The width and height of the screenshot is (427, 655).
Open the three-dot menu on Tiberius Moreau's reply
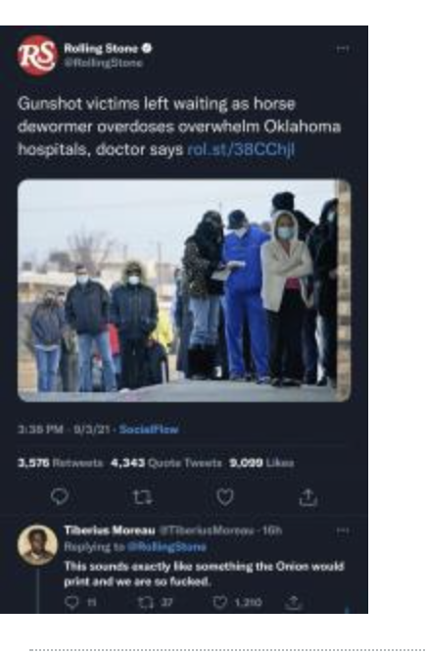[x=342, y=530]
